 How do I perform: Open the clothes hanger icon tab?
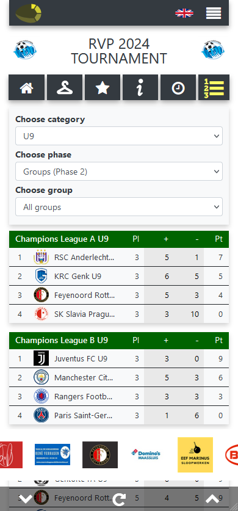(x=65, y=87)
